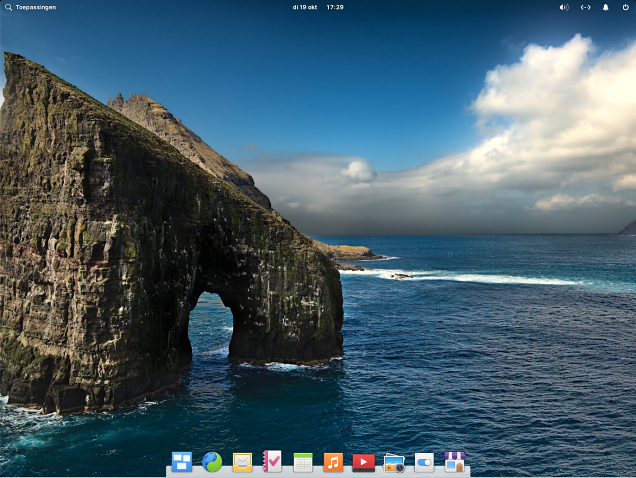Viewport: 636px width, 478px height.
Task: Open the Photos app with camera icon
Action: click(394, 463)
